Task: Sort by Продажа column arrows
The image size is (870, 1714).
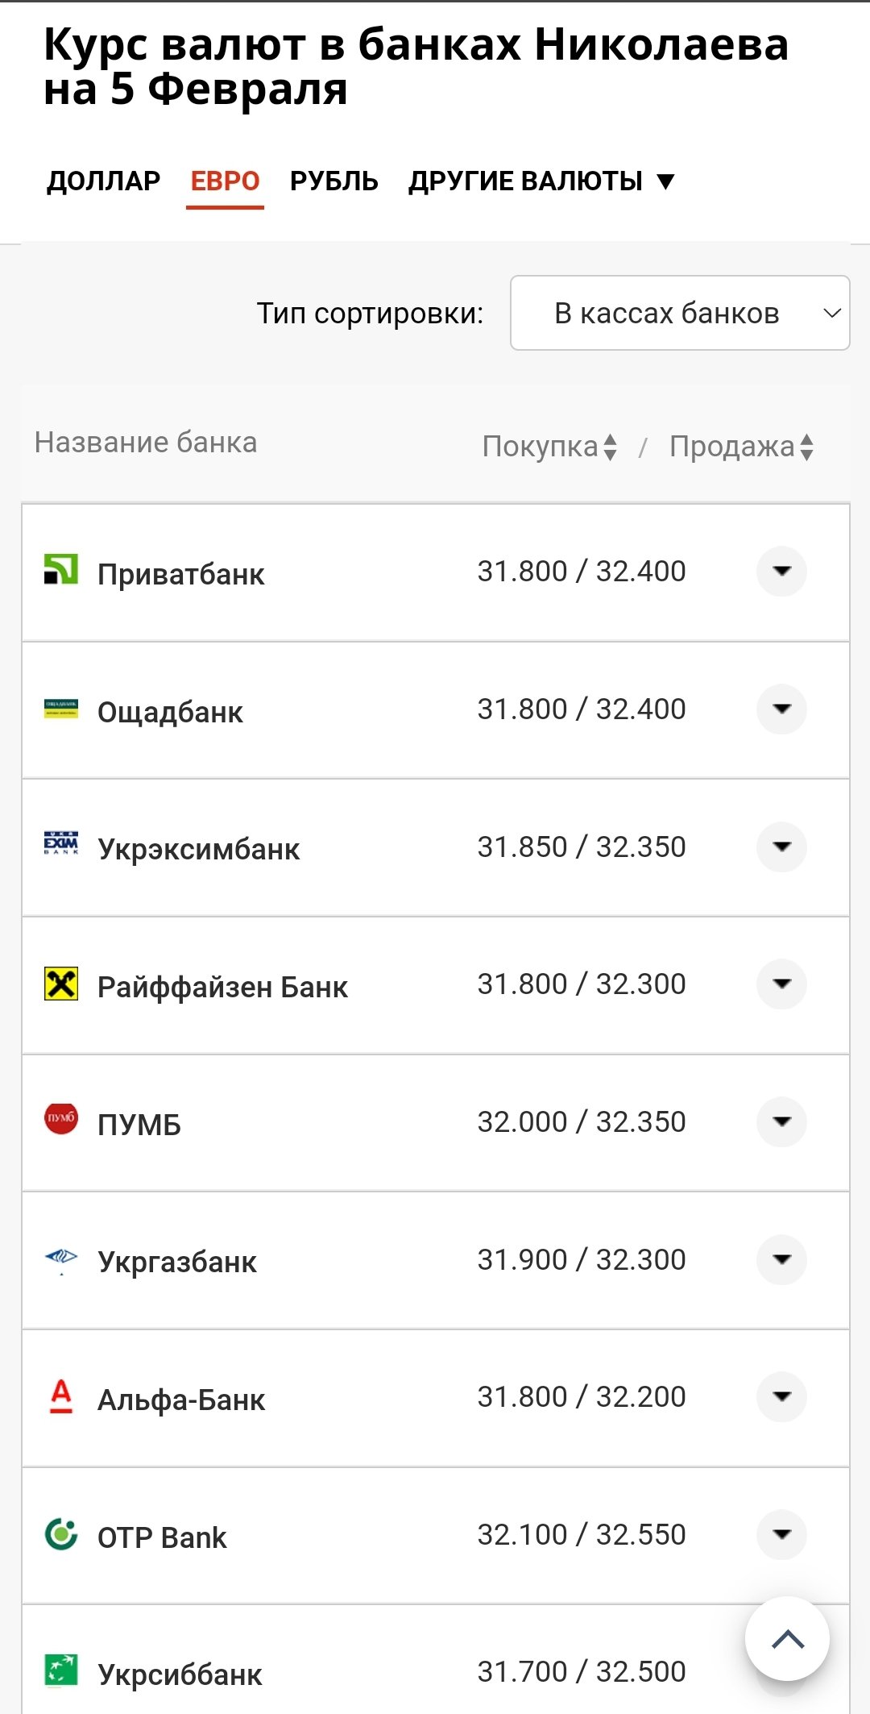Action: 806,447
